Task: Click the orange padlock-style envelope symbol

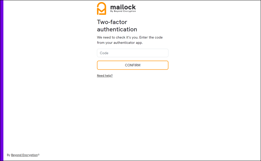Action: pos(101,8)
